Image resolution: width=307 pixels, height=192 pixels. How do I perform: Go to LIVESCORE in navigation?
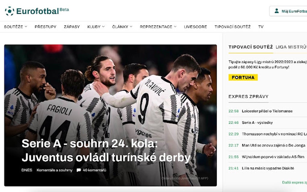[x=195, y=27]
